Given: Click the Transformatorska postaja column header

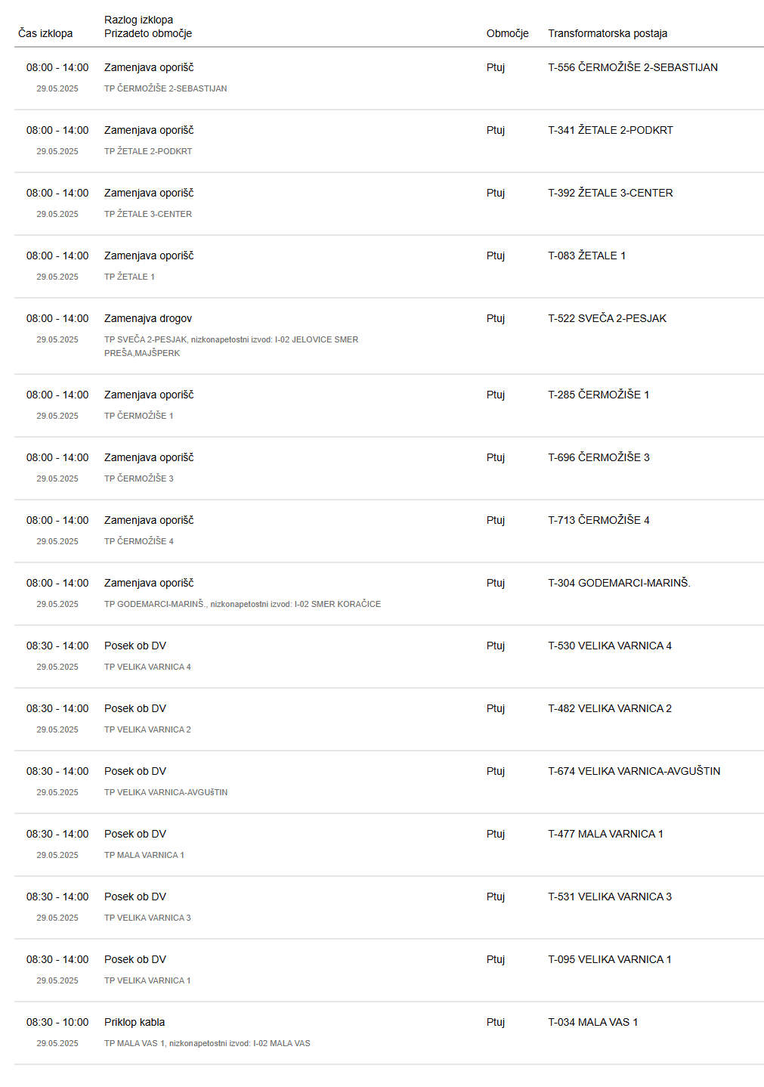Looking at the screenshot, I should [608, 33].
